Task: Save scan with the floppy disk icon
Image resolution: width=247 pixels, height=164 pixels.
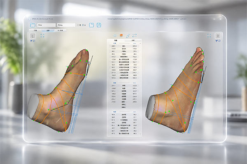Action: pos(99,25)
